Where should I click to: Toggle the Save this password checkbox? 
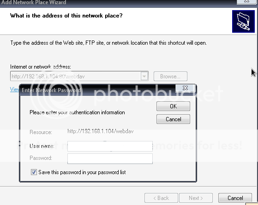(34, 172)
